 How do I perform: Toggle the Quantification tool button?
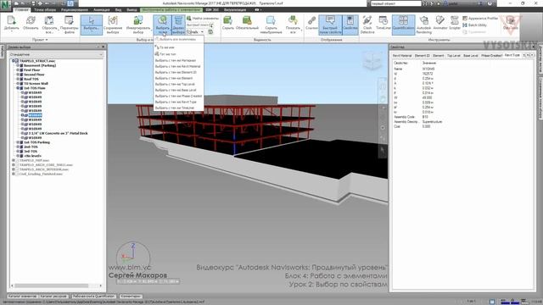point(404,25)
